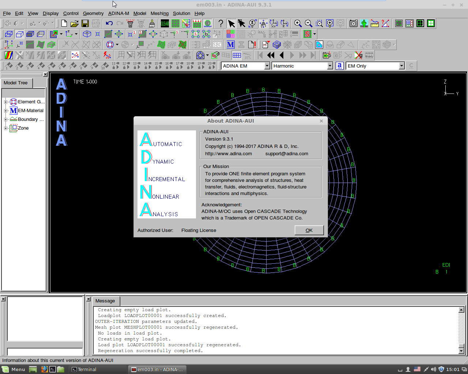Click the camera snapshot icon

(353, 23)
